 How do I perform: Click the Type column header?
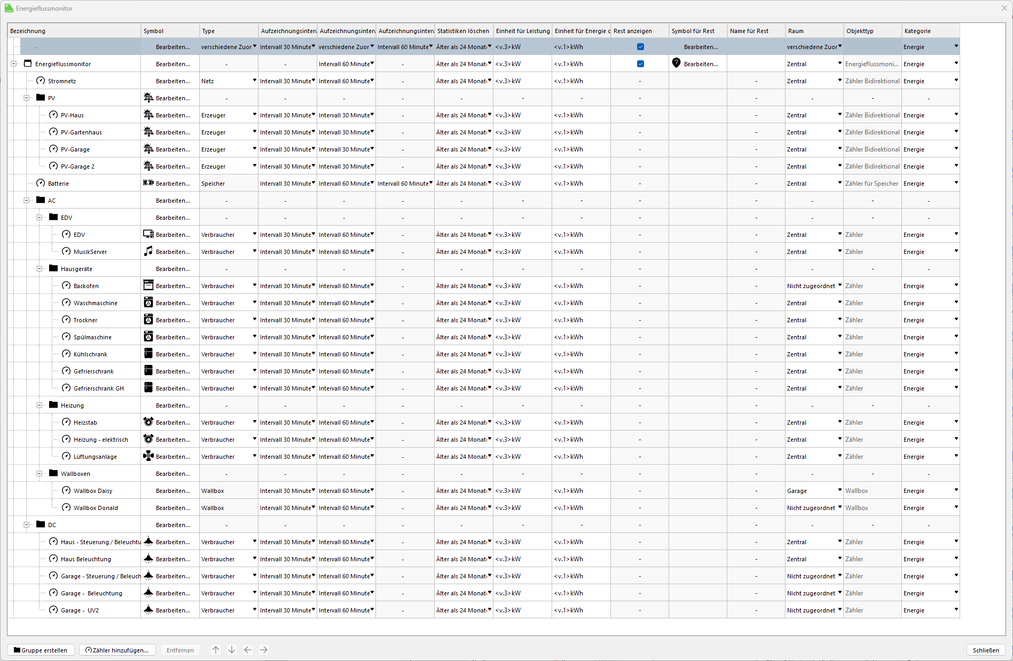click(229, 31)
